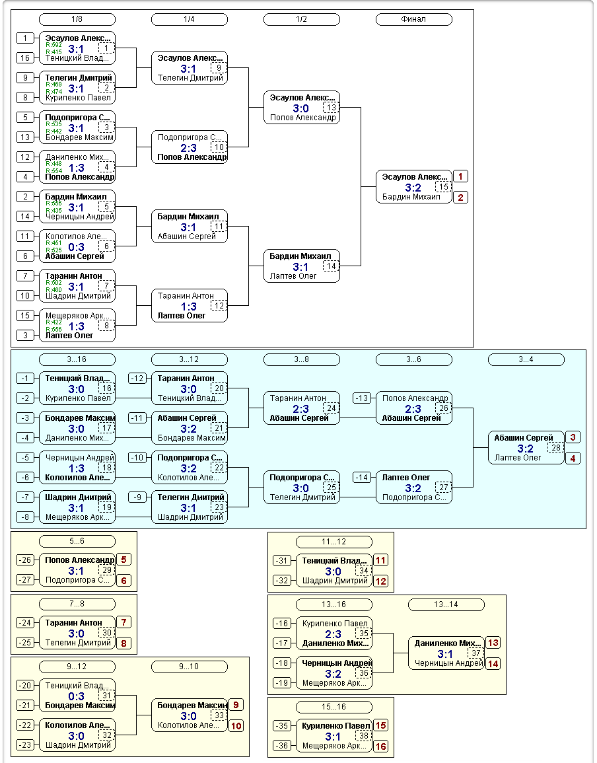The image size is (597, 763).
Task: Select Черницын Андрей in match 36
Action: click(337, 663)
